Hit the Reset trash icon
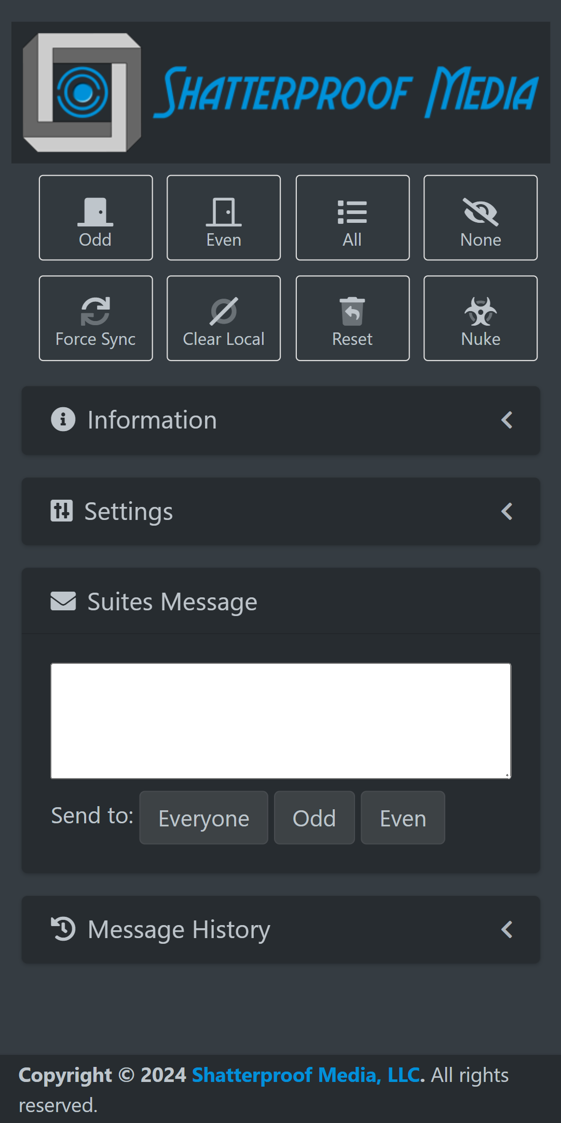 pyautogui.click(x=352, y=318)
